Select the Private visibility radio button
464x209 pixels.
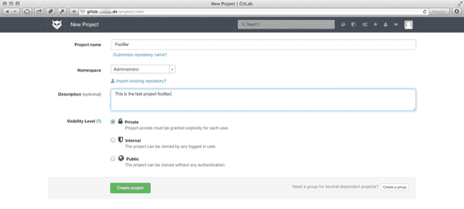pyautogui.click(x=113, y=122)
